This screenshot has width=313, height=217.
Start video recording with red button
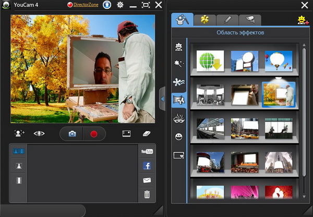click(x=94, y=134)
